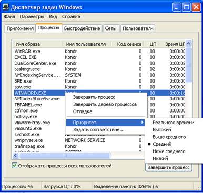The width and height of the screenshot is (203, 193).
Task: Select the WinRAR.exe process row
Action: (99, 52)
